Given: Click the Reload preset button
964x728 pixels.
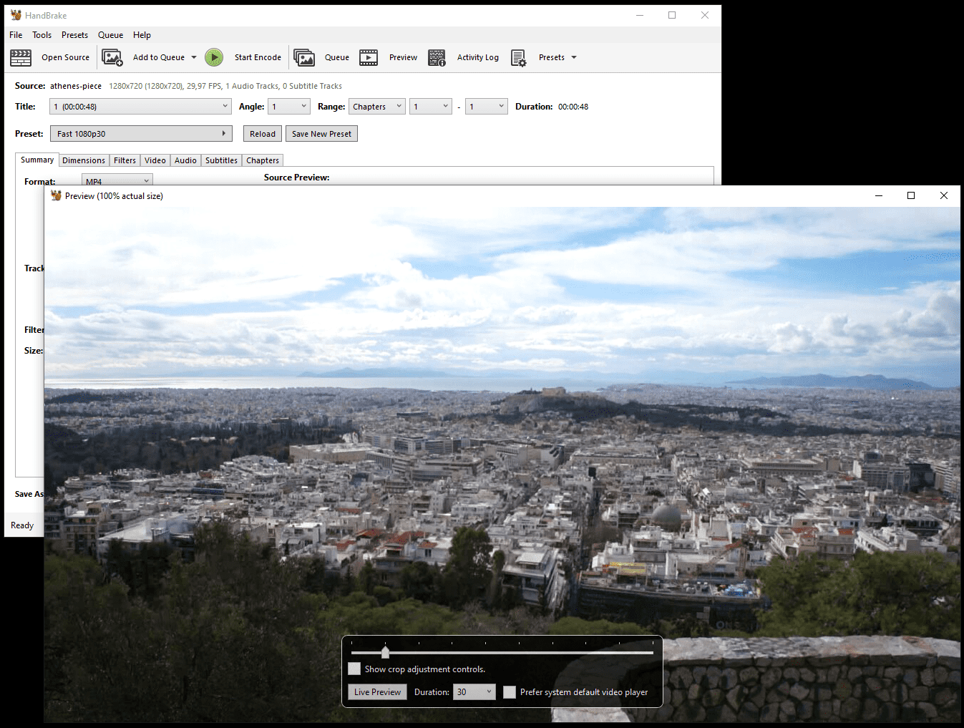Looking at the screenshot, I should (x=263, y=134).
